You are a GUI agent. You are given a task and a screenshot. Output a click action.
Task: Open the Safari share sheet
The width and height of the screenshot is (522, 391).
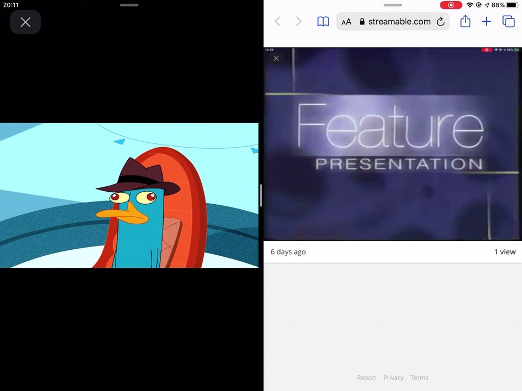[x=465, y=21]
